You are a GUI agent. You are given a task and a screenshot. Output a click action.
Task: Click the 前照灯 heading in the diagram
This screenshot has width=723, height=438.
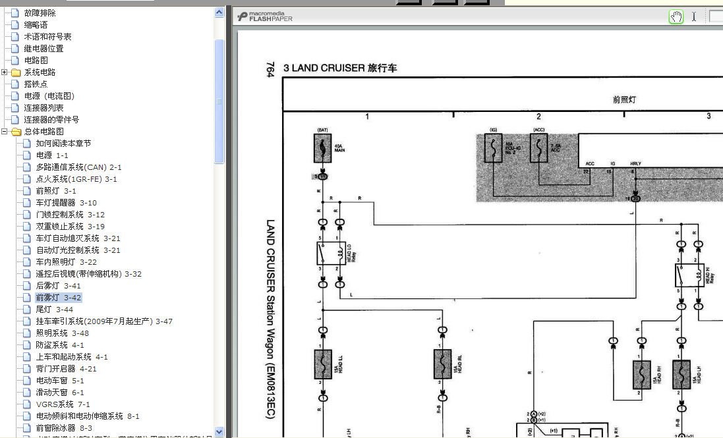pyautogui.click(x=624, y=99)
